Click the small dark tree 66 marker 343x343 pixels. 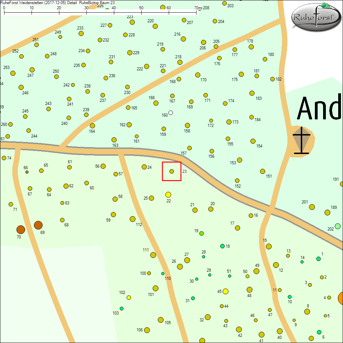click(27, 172)
